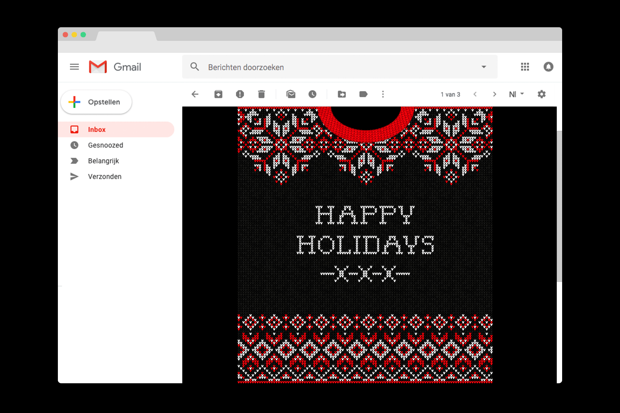Open the settings gear

pos(541,94)
